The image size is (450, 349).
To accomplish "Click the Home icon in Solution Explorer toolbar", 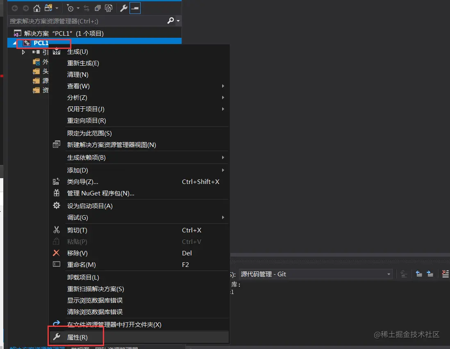I will point(37,8).
